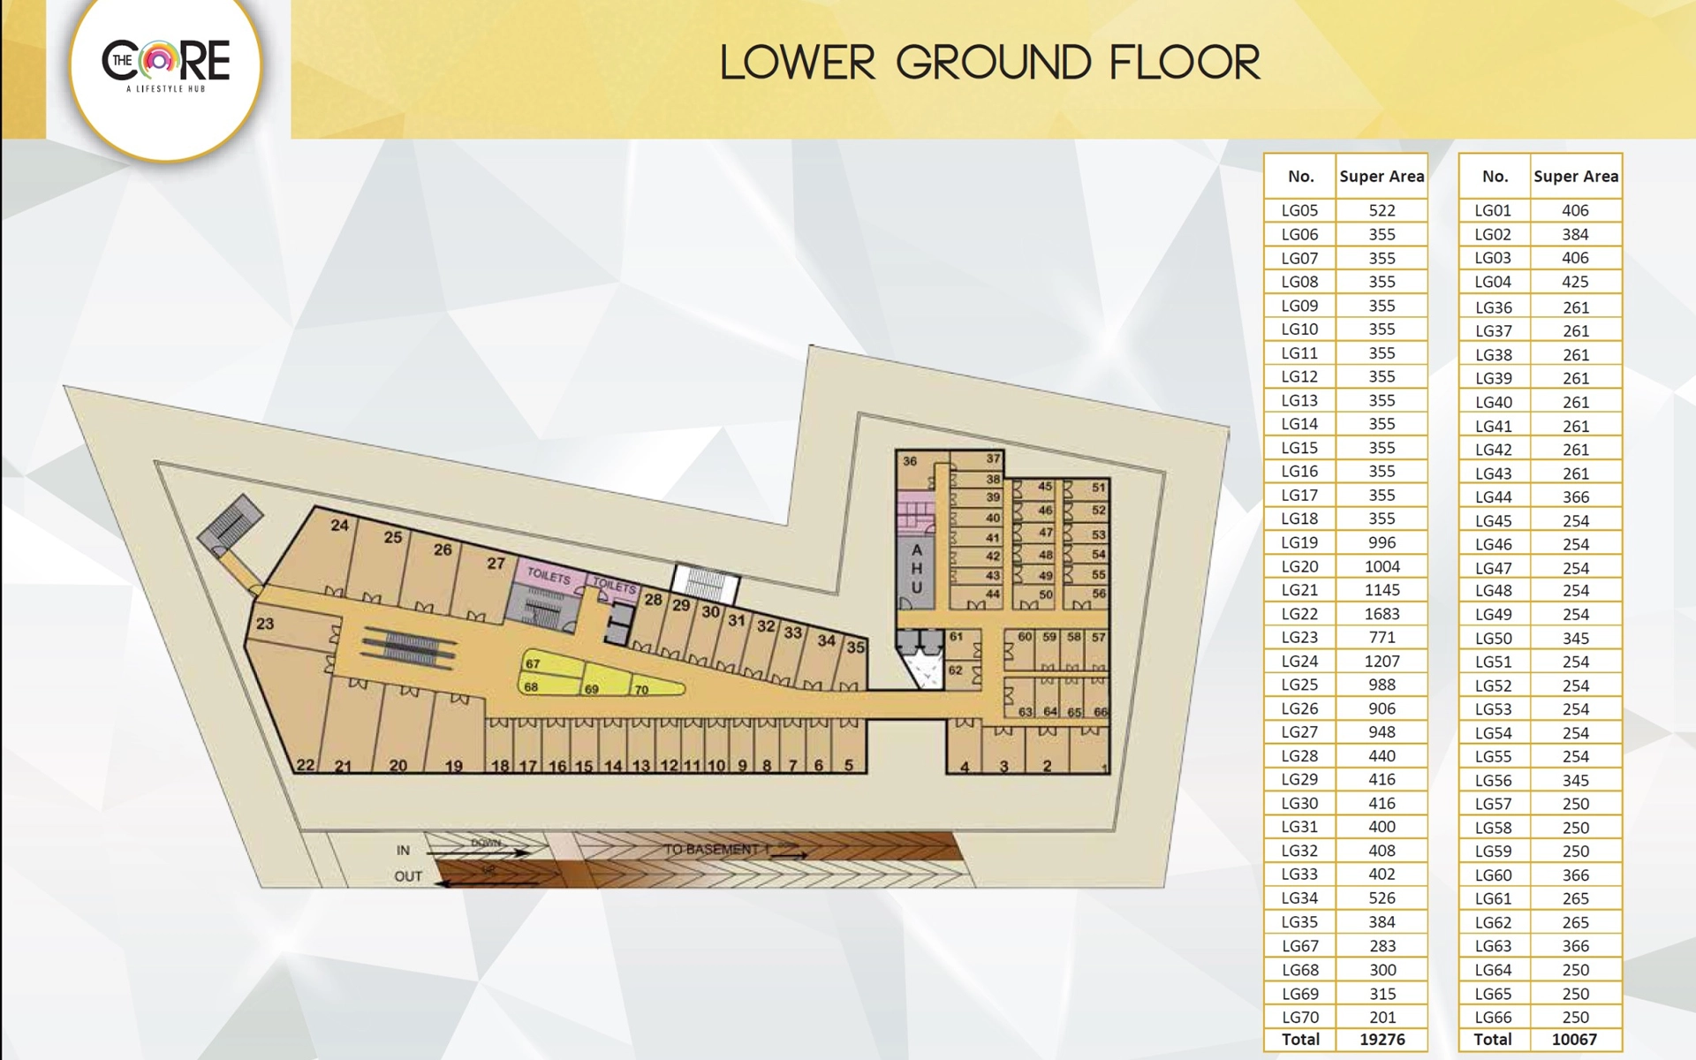Click the LOWER GROUND FLOOR heading

pos(989,64)
